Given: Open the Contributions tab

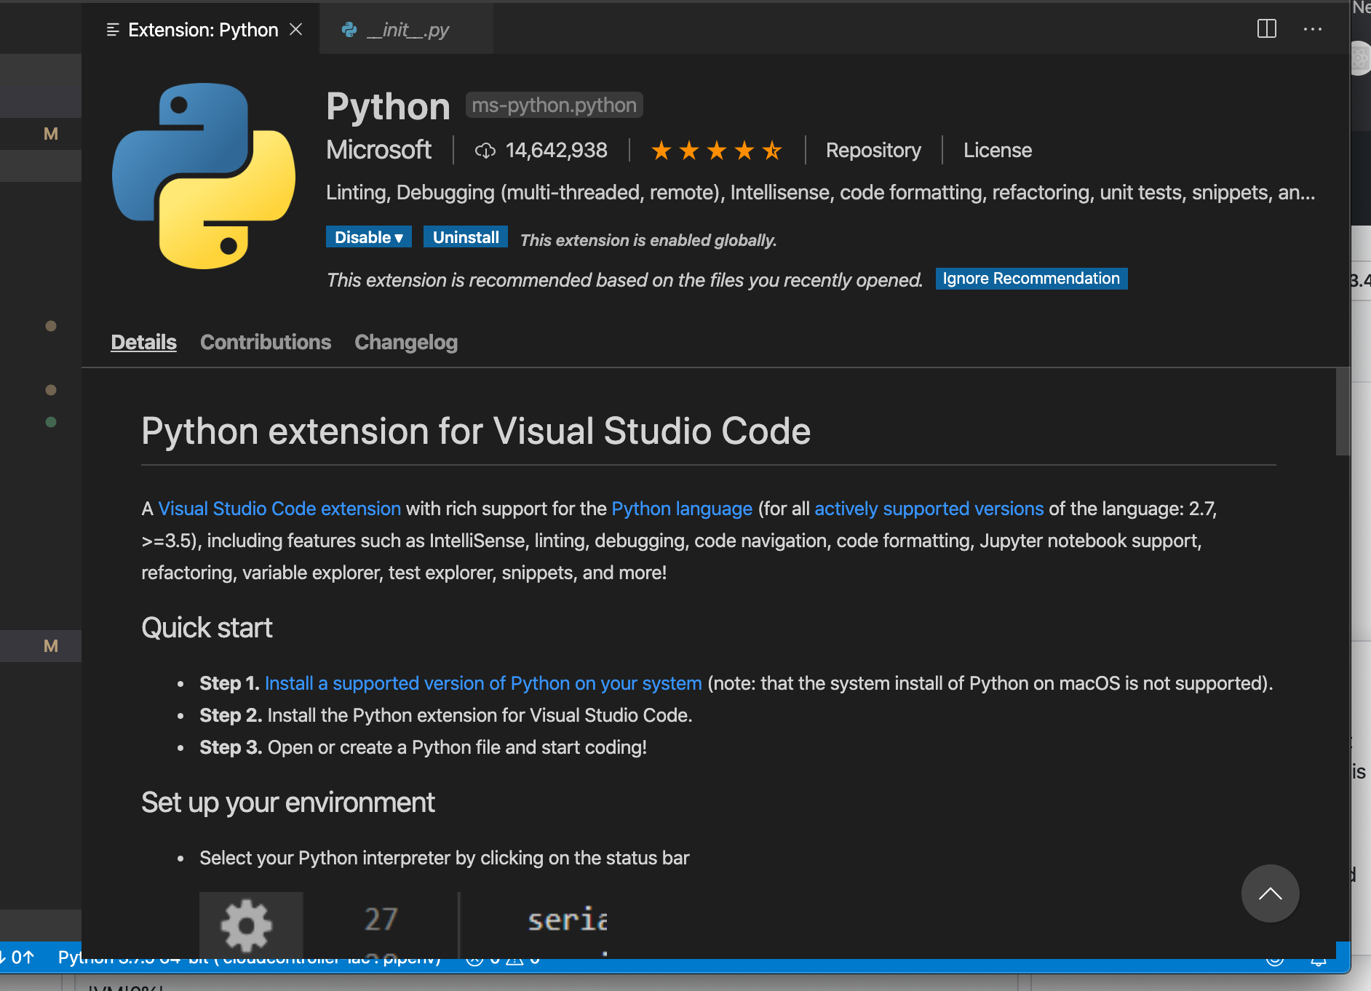Looking at the screenshot, I should [x=266, y=342].
